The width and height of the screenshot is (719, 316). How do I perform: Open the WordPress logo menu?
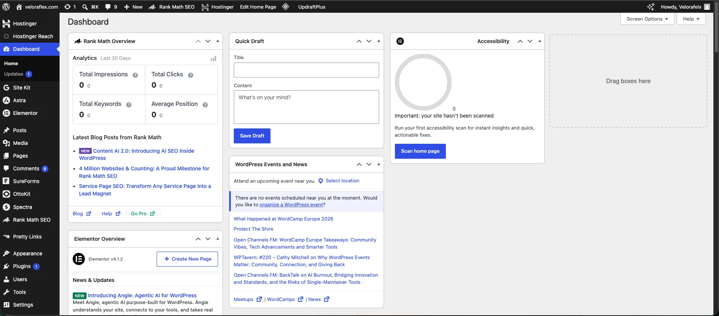coord(6,7)
